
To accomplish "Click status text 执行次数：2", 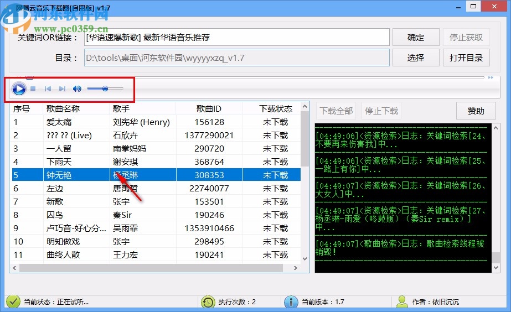I will pos(237,302).
